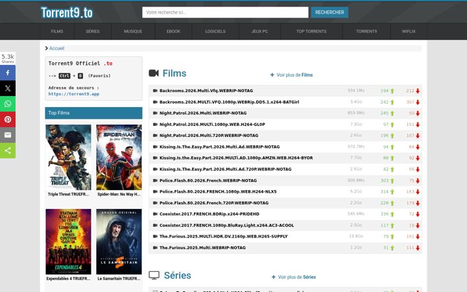
Task: Click the 5.3k Shares counter
Action: click(x=8, y=58)
